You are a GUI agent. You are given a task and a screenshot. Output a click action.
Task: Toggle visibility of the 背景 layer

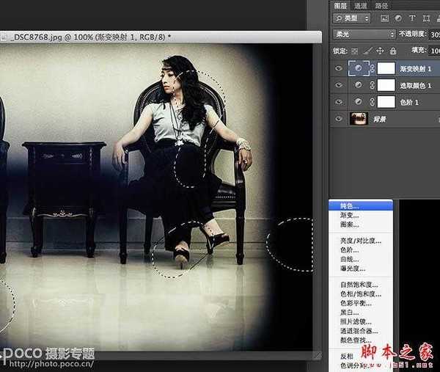[x=338, y=118]
